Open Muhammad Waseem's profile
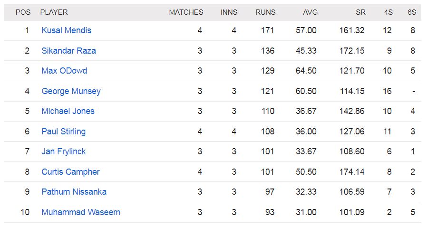The image size is (427, 226). 81,212
